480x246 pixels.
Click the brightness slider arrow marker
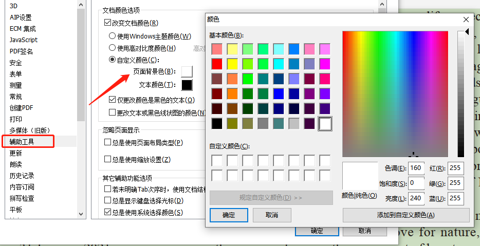467,32
